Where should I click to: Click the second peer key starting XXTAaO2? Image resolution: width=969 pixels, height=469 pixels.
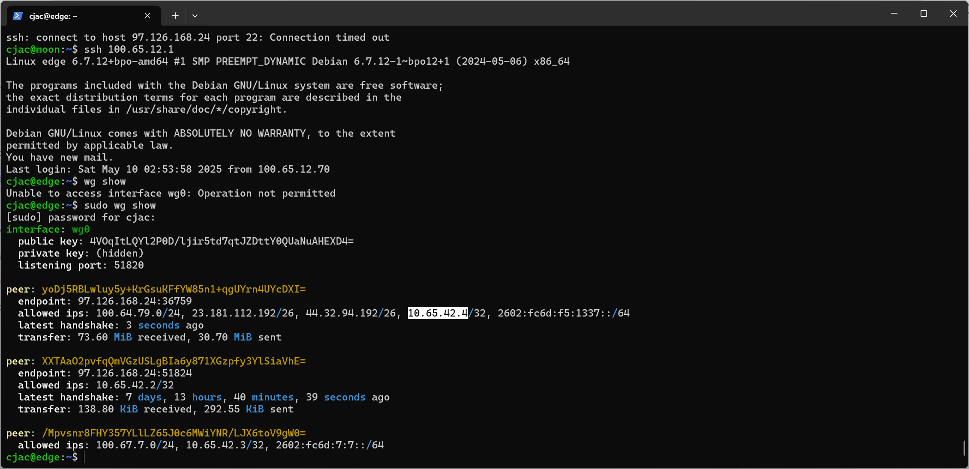(x=173, y=361)
